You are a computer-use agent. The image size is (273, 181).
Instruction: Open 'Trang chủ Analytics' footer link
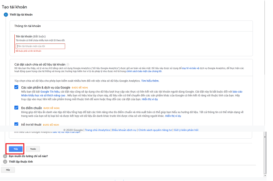tap(97, 130)
